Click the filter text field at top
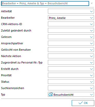 tap(45, 3)
